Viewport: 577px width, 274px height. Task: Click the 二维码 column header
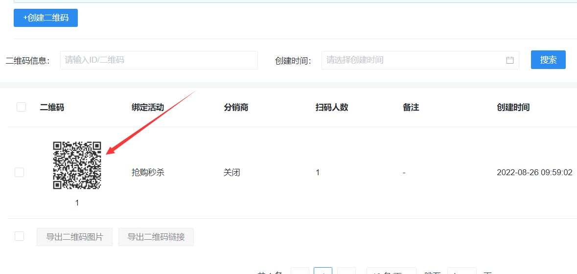coord(52,107)
